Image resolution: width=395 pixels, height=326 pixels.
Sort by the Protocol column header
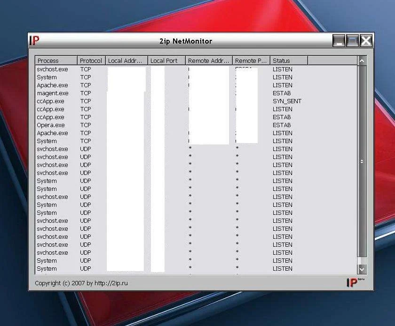point(91,61)
